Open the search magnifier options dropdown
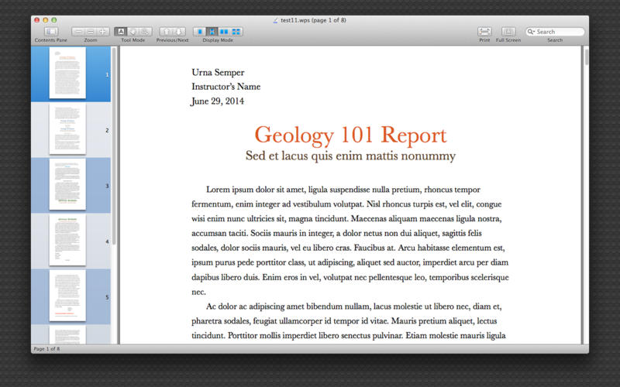The image size is (620, 387). (x=532, y=32)
